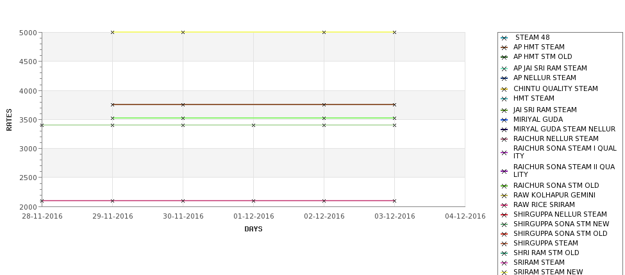
Task: Click the AP HMT STEAM legend marker
Action: [x=504, y=48]
